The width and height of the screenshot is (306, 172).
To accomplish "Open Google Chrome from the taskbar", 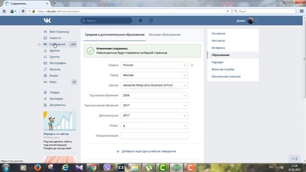I will point(93,168).
